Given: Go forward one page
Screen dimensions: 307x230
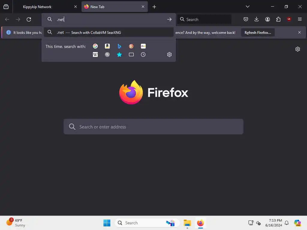Looking at the screenshot, I should click(x=18, y=19).
